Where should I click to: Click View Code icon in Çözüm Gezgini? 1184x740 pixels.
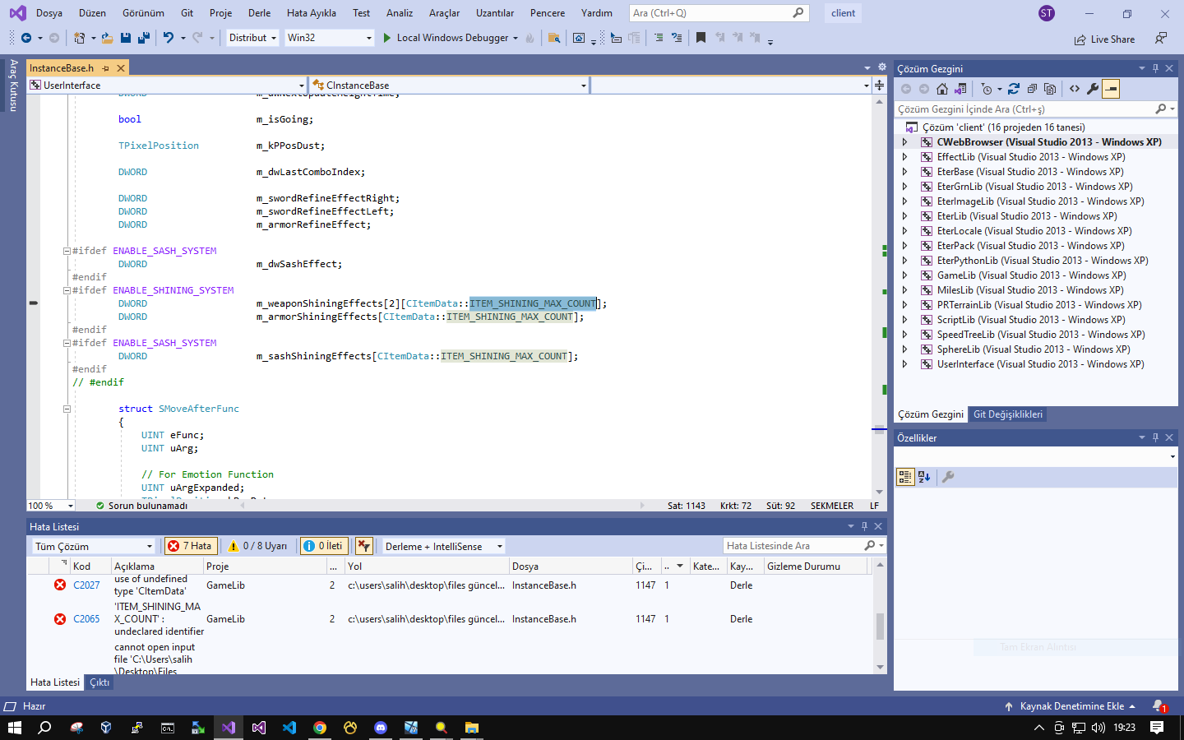1075,89
